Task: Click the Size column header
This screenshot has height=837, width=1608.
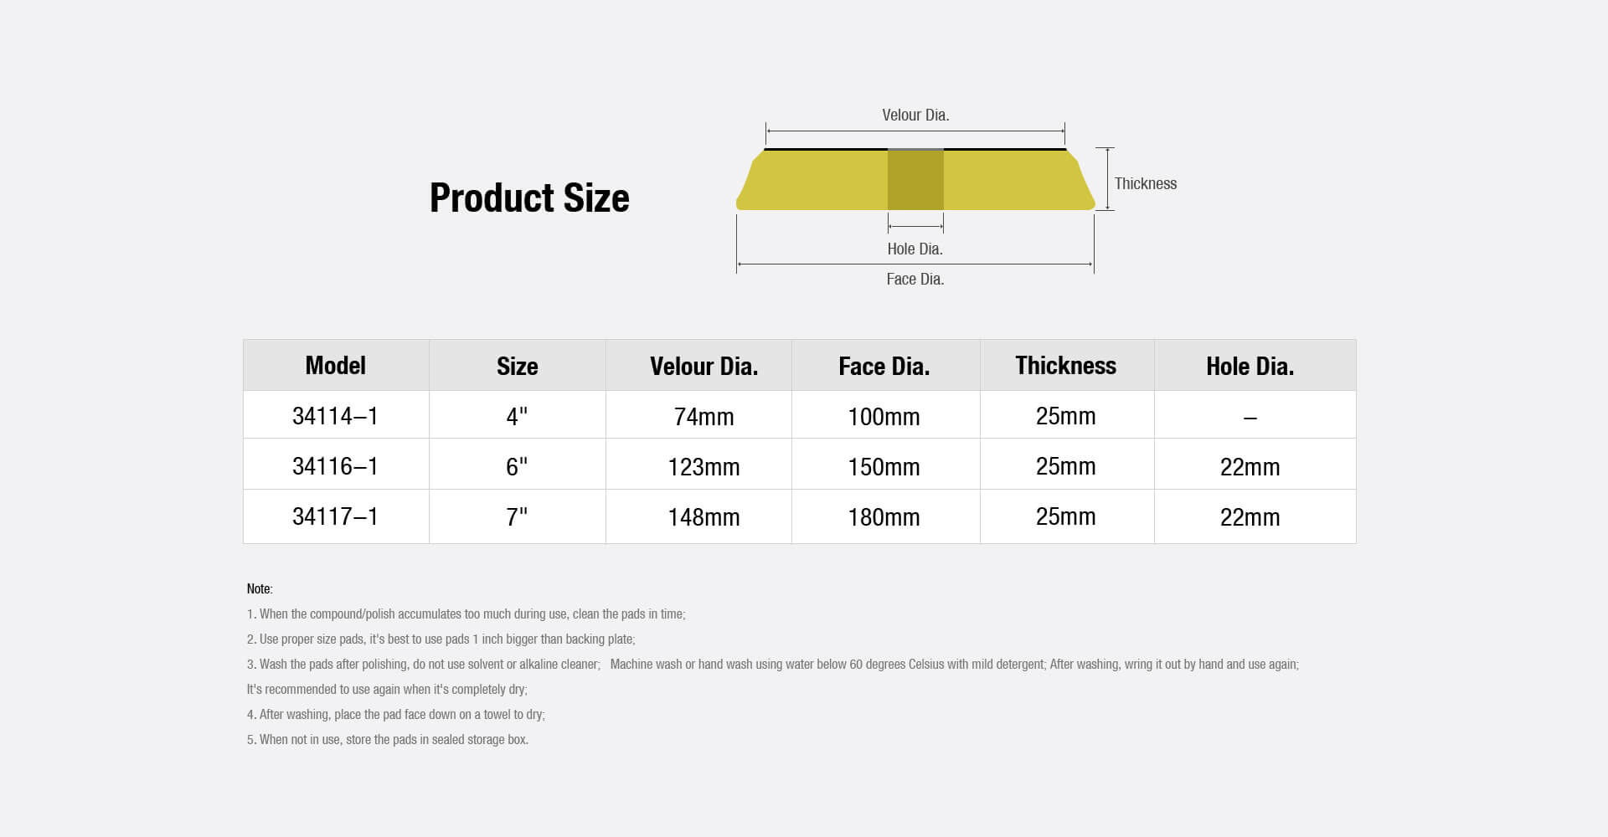Action: pyautogui.click(x=517, y=367)
